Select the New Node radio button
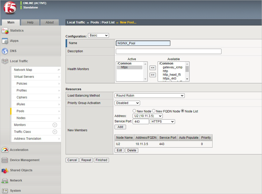262x194 pixels. pos(134,111)
